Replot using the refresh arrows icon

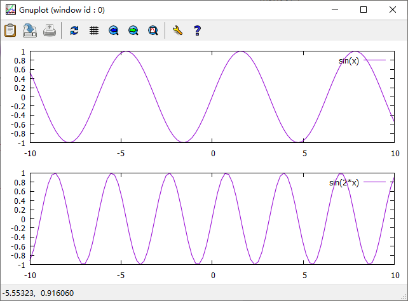74,30
